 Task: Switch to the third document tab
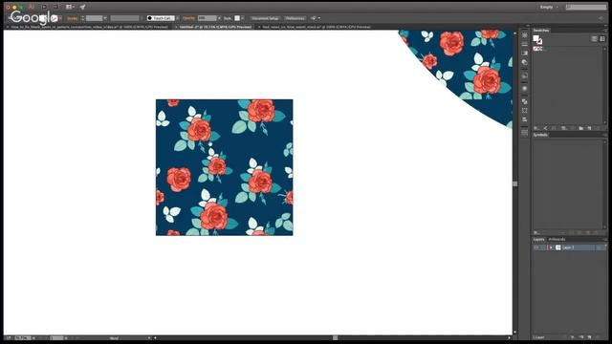(x=317, y=27)
